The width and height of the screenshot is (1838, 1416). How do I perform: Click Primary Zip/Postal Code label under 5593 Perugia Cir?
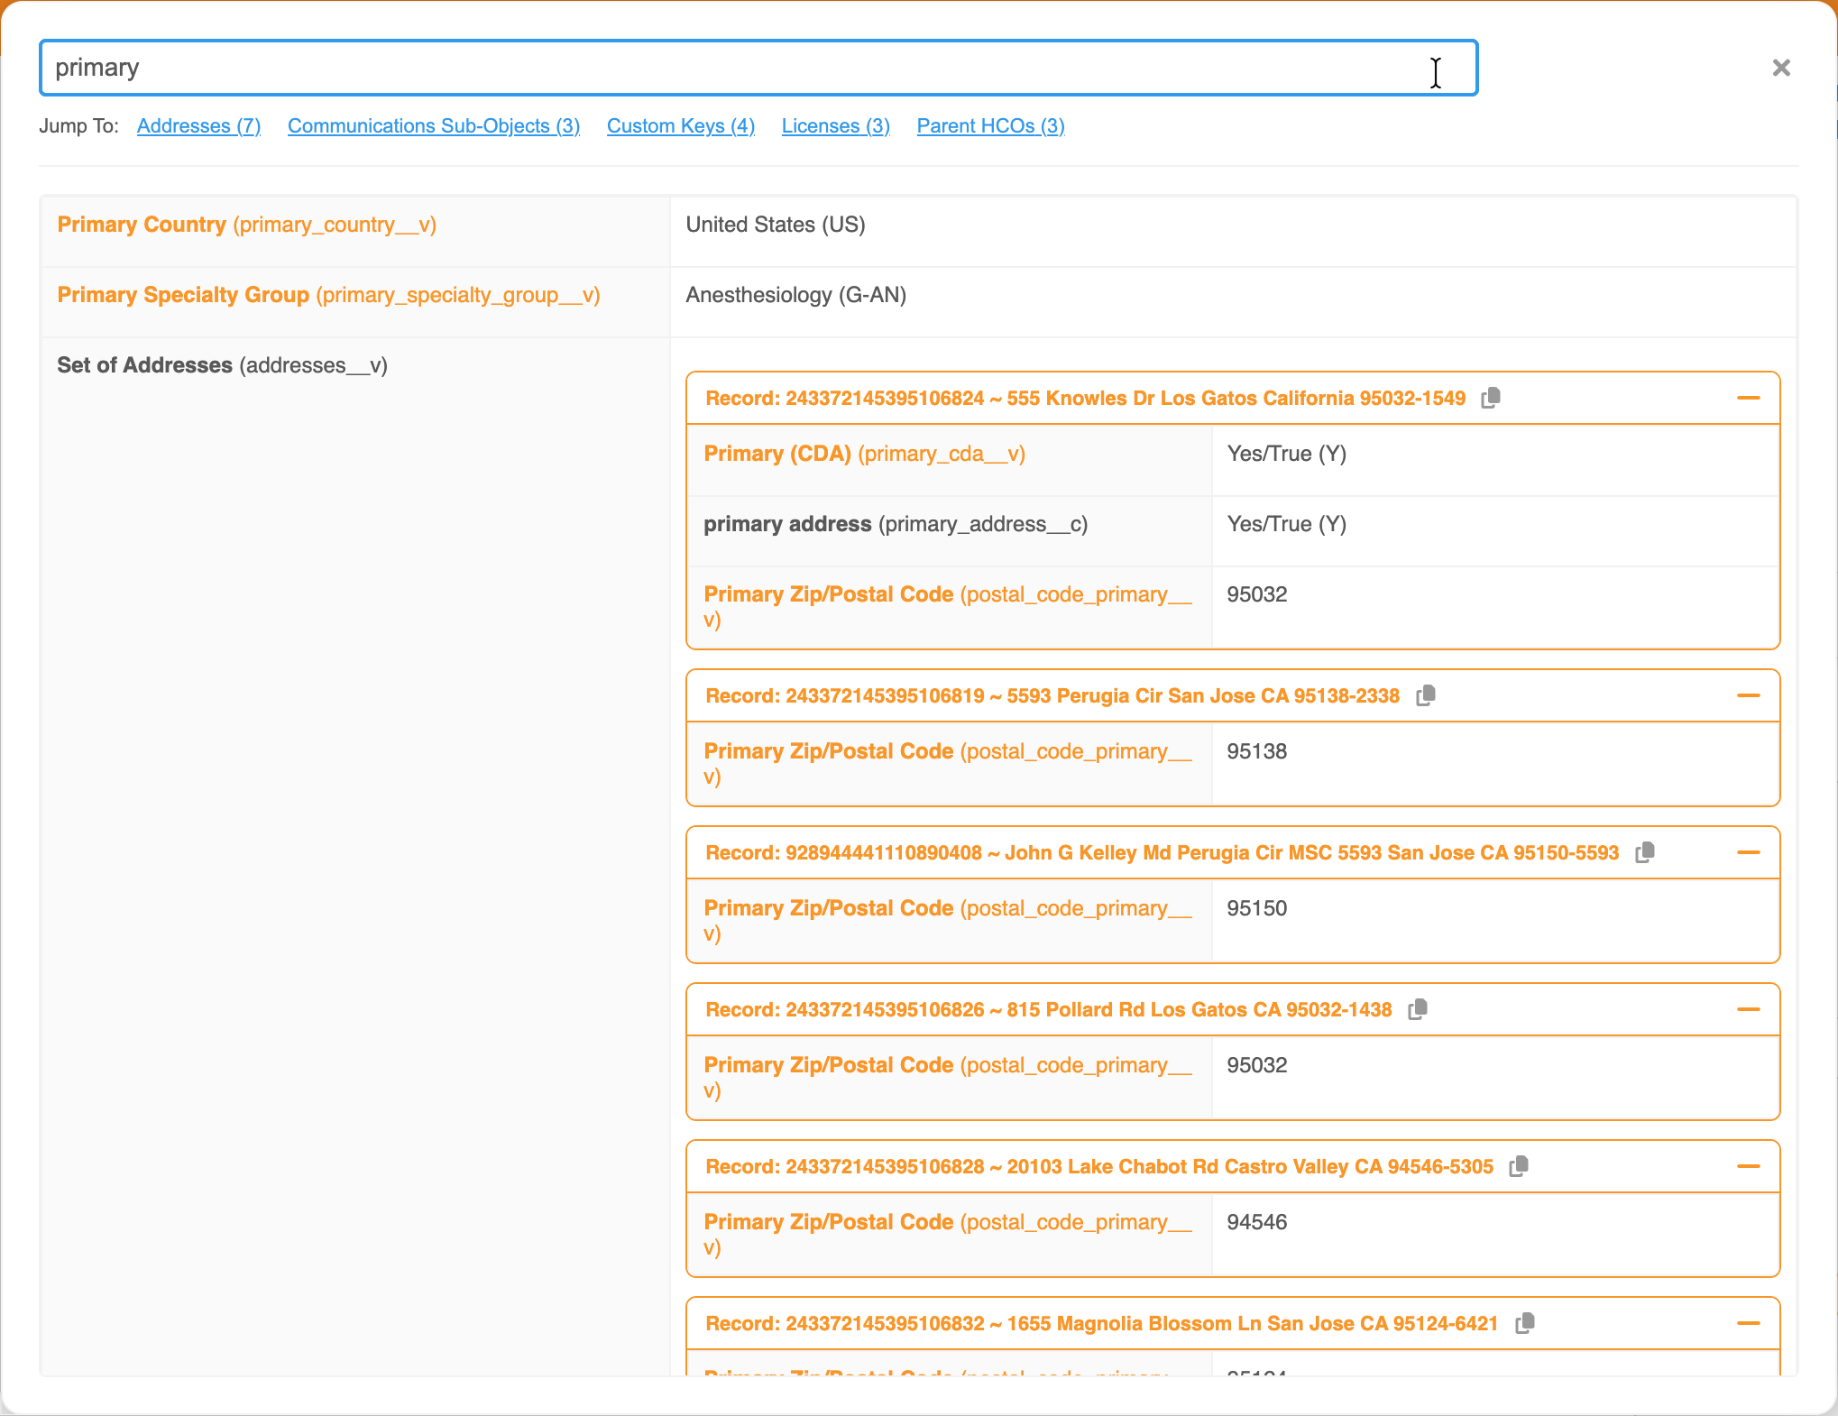pos(948,764)
